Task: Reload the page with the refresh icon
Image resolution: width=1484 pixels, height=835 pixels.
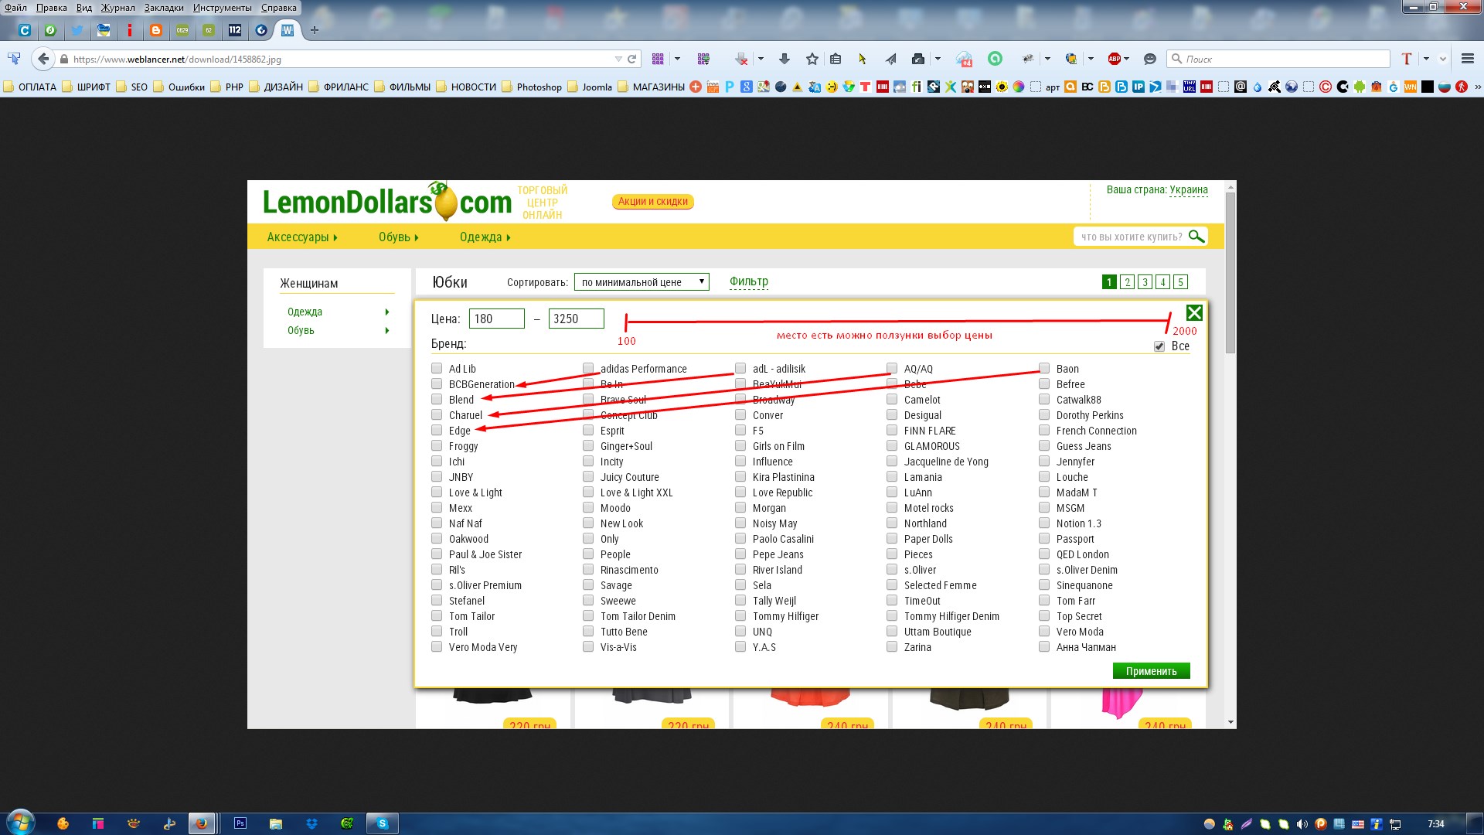Action: coord(632,59)
